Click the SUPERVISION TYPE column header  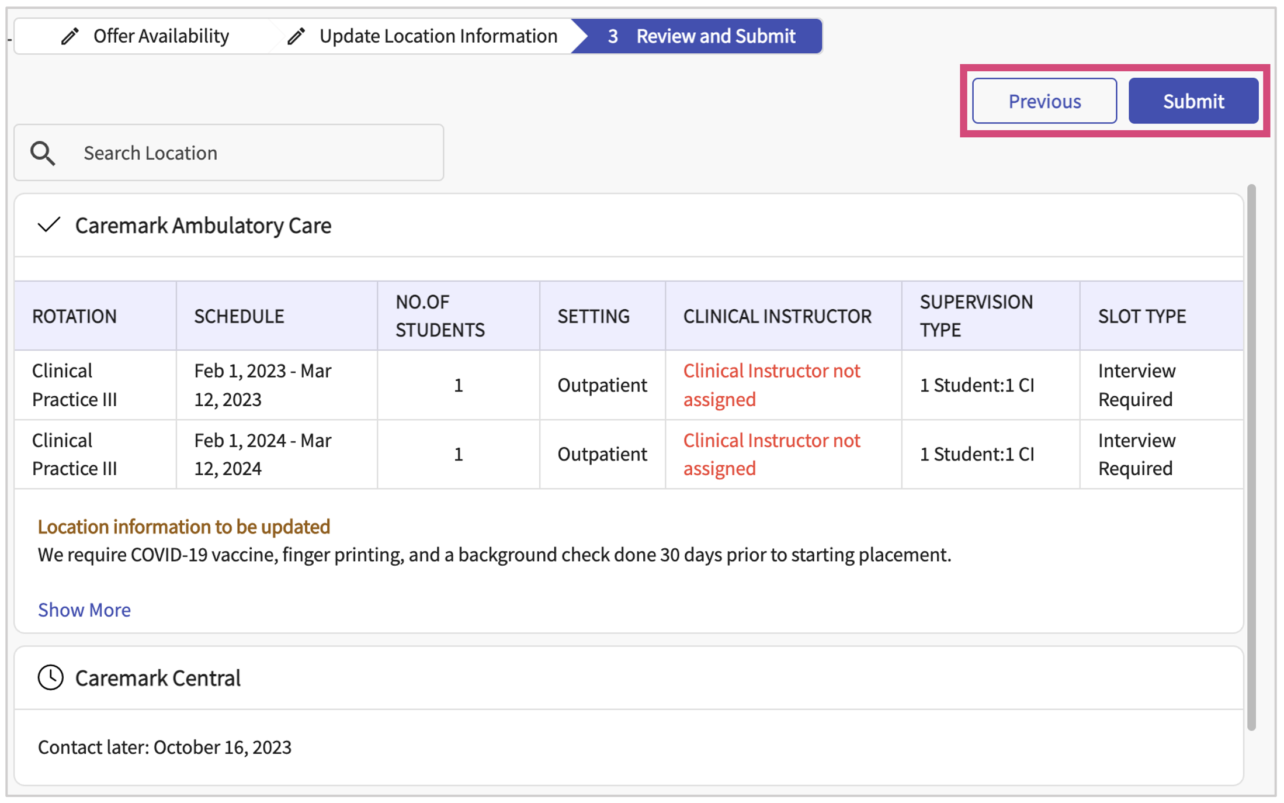[991, 316]
